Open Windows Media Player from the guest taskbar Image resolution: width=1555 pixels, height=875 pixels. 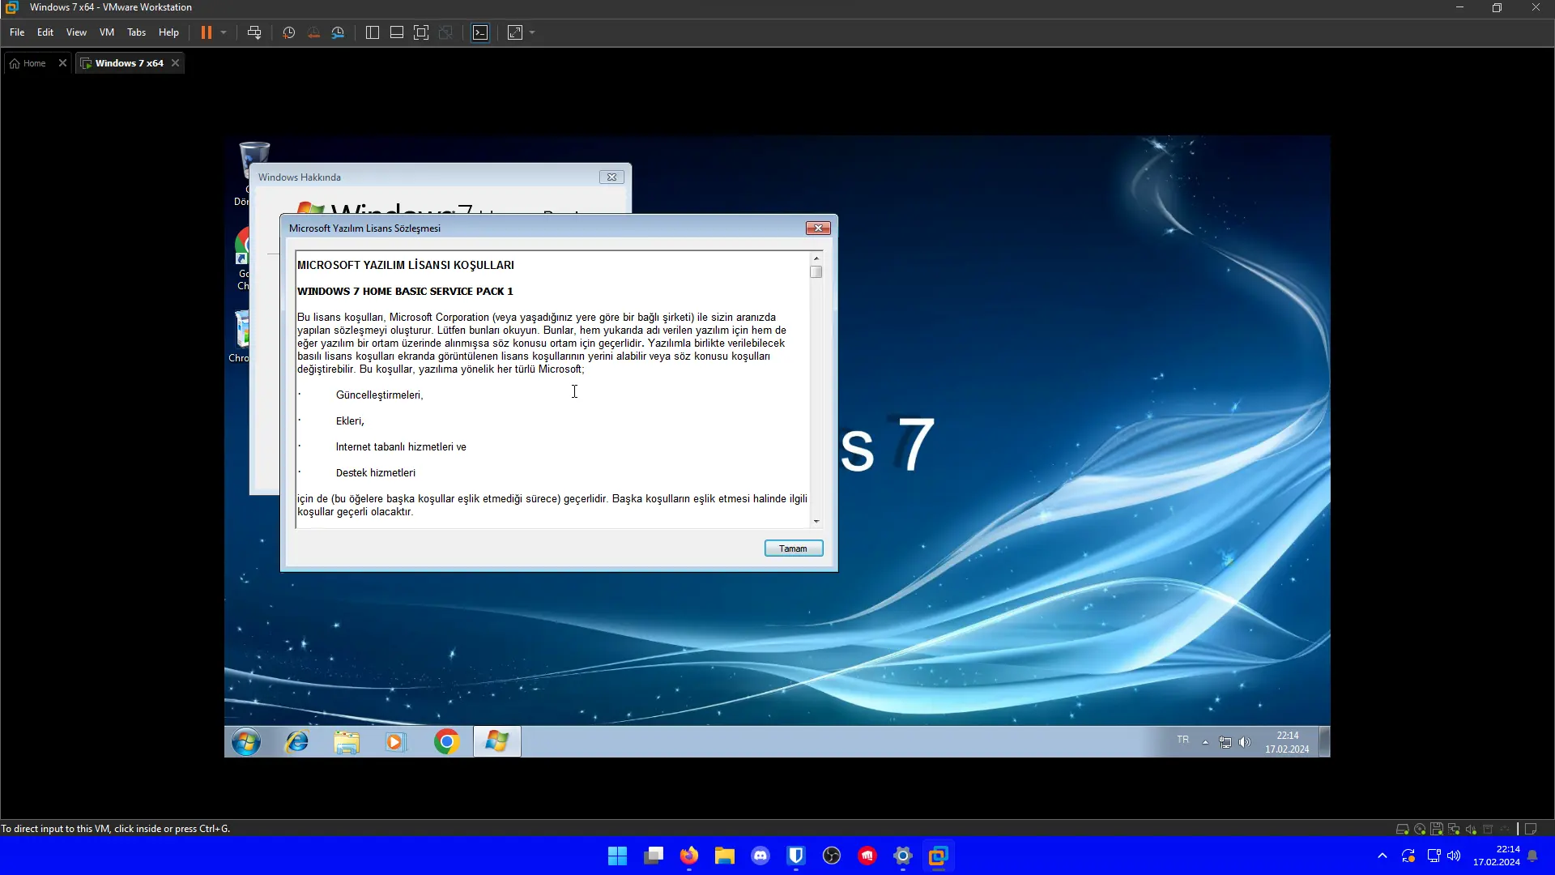pyautogui.click(x=395, y=742)
